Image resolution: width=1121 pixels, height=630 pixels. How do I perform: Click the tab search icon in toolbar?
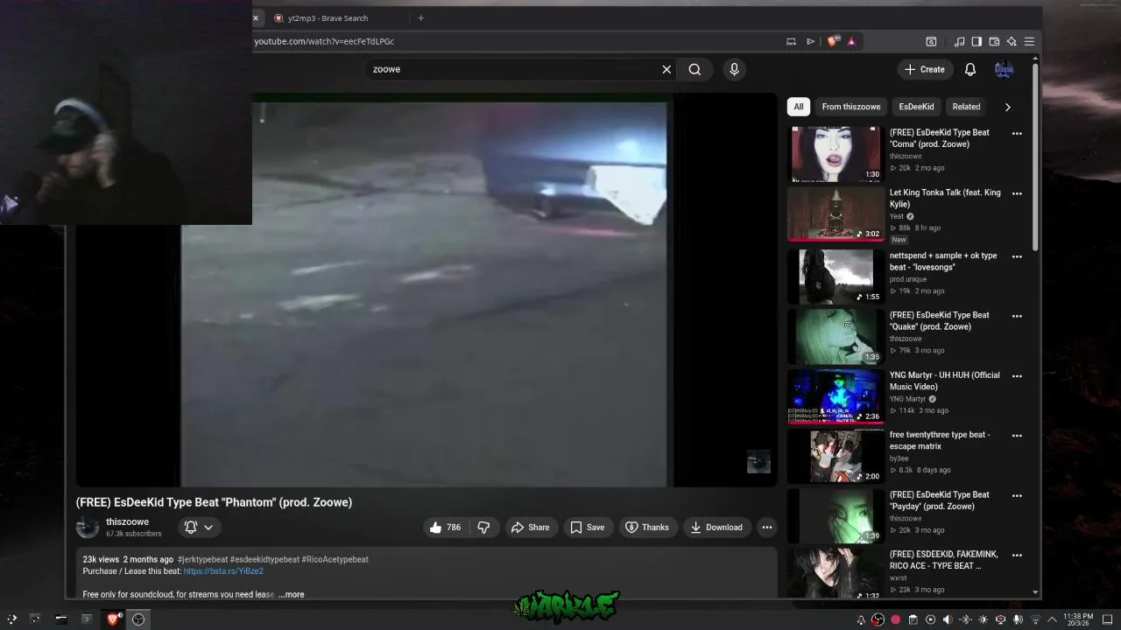tap(931, 41)
